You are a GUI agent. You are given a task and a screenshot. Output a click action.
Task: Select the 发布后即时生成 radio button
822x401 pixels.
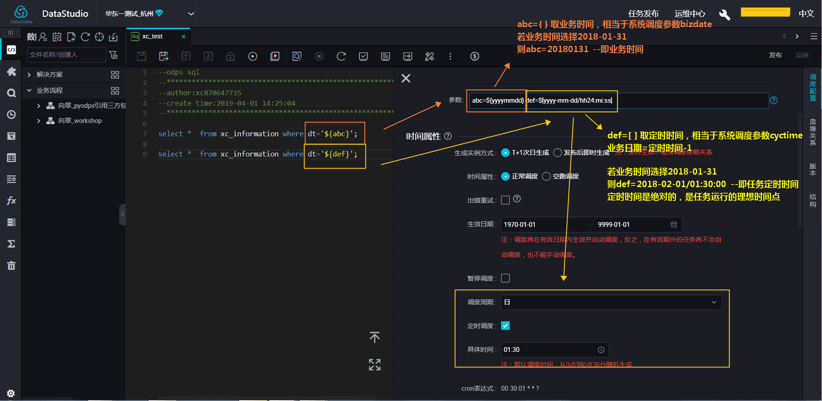click(x=558, y=153)
